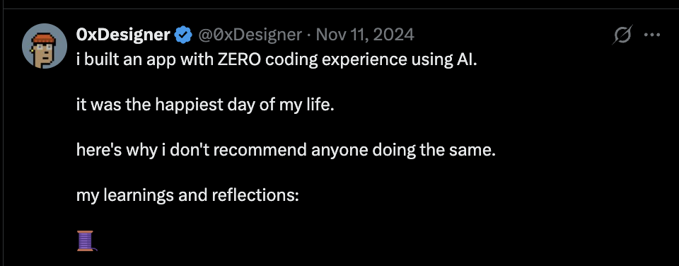The image size is (679, 266).
Task: Visit the @0xDesigner handle link
Action: pos(250,35)
